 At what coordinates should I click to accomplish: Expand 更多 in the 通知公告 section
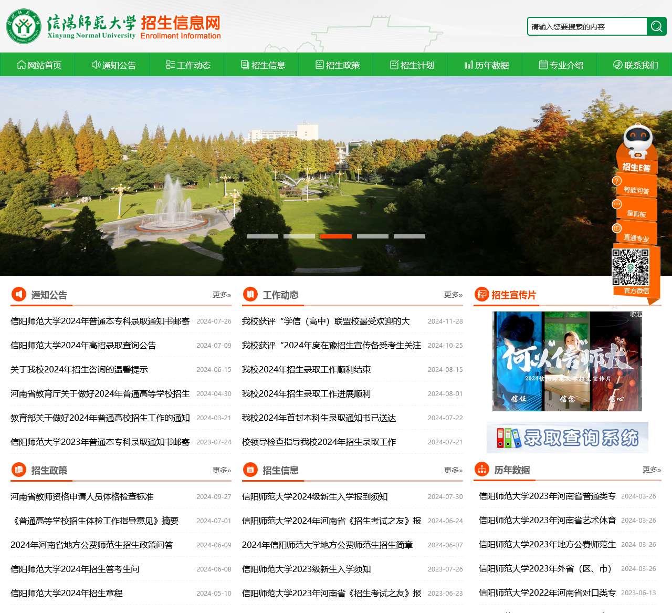[x=222, y=295]
